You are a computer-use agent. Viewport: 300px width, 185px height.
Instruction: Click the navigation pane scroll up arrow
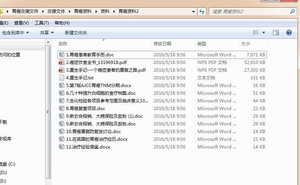[x=48, y=42]
